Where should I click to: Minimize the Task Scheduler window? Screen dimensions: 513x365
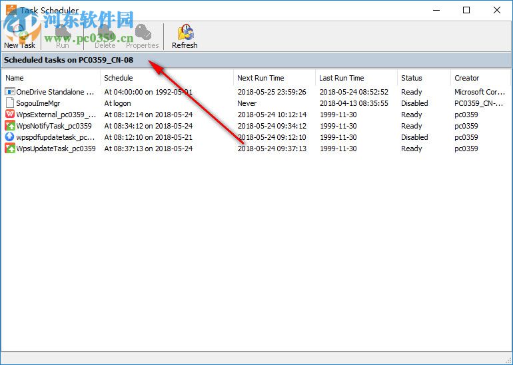click(436, 10)
